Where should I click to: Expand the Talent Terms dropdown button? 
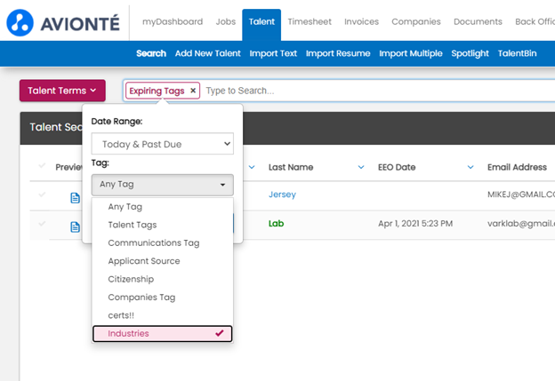62,91
